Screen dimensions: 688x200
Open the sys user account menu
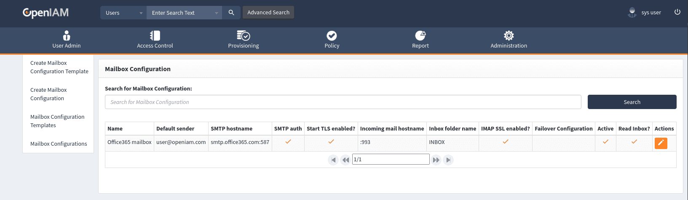coord(645,13)
